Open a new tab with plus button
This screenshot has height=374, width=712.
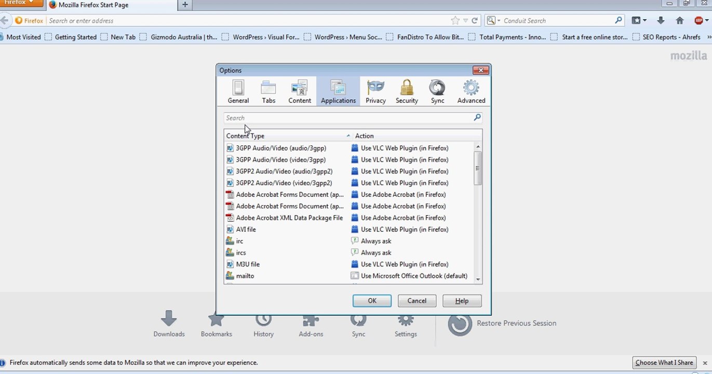(x=185, y=5)
